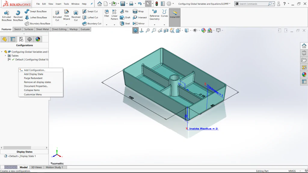Open the Hole Wizard tool
The width and height of the screenshot is (308, 173).
point(66,15)
